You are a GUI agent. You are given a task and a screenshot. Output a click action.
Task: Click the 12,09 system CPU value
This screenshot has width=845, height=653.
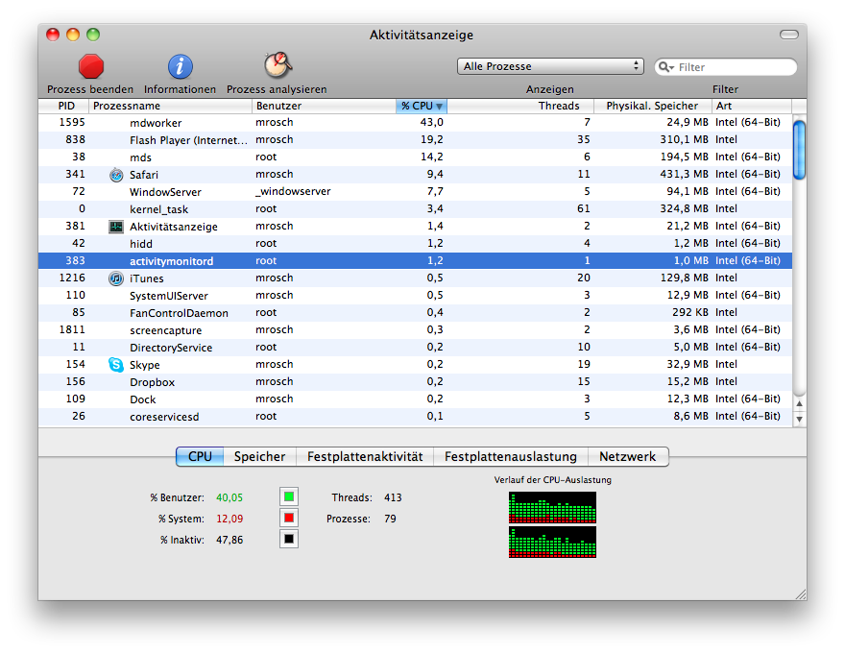pos(229,519)
